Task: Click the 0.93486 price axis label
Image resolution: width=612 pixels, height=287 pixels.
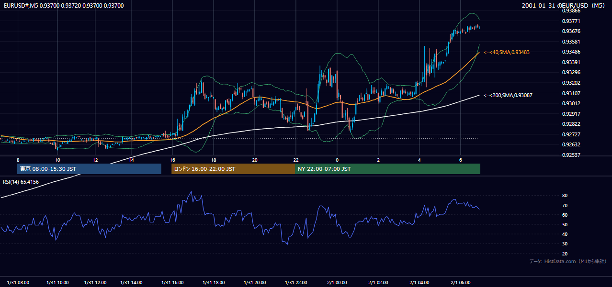Action: pos(571,52)
